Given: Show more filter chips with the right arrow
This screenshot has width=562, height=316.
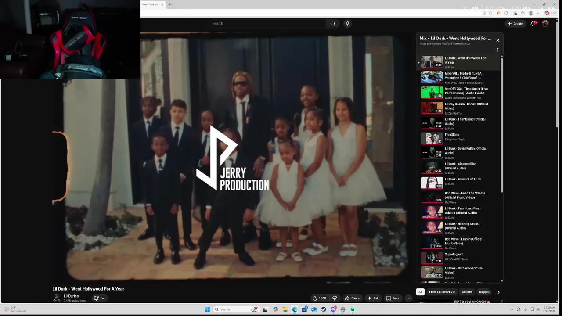Looking at the screenshot, I should click(x=498, y=292).
